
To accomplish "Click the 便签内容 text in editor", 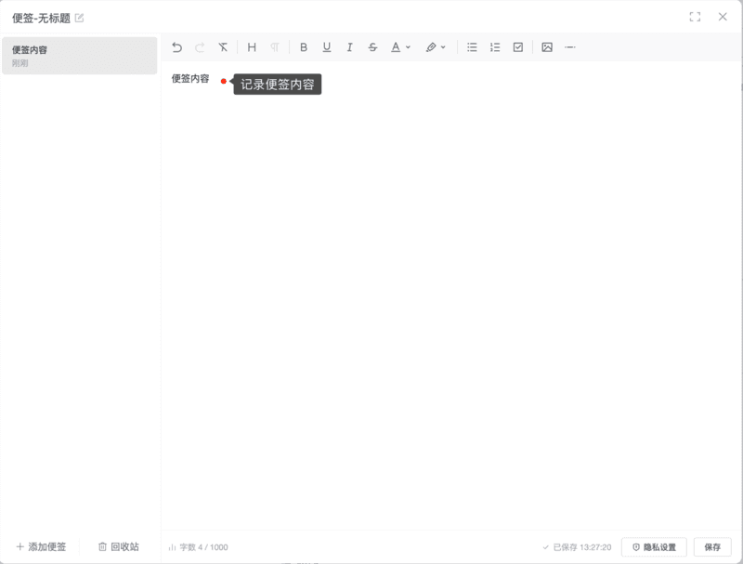I will click(190, 79).
